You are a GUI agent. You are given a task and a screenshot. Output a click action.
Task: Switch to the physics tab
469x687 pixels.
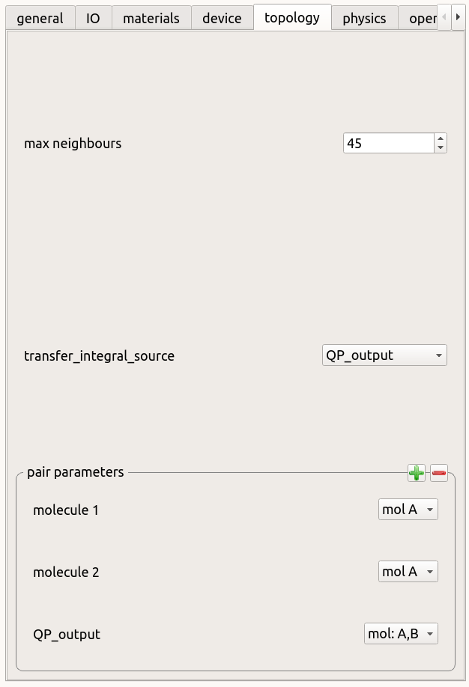point(364,18)
